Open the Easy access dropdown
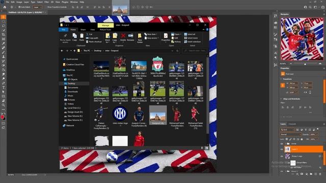This screenshot has width=326, height=183. [x=152, y=38]
